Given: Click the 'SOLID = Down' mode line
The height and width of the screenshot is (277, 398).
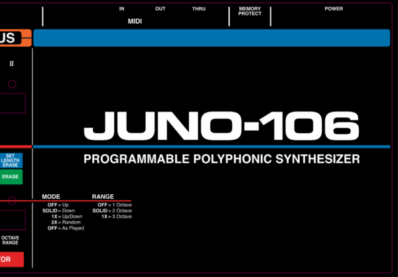Looking at the screenshot, I should pyautogui.click(x=58, y=211).
